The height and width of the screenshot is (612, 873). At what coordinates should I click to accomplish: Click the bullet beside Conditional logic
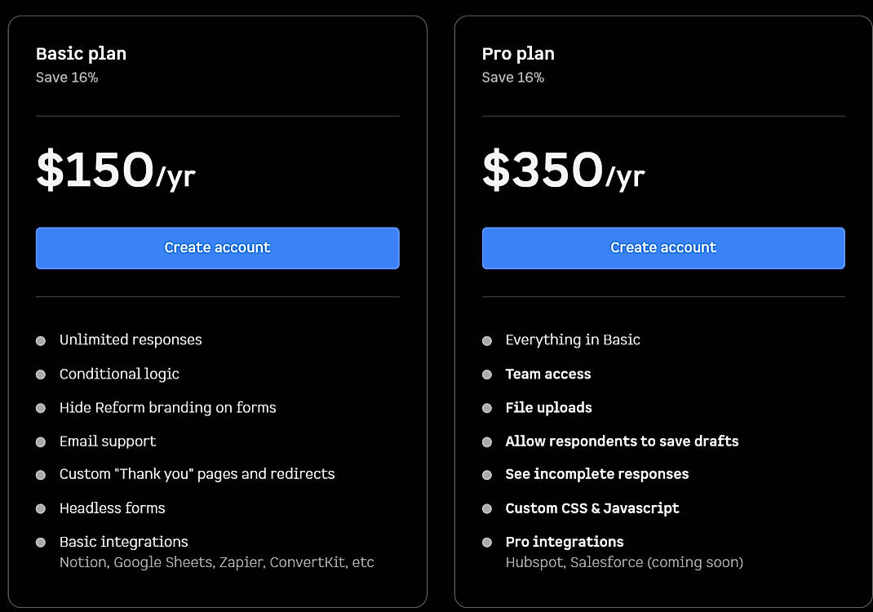pyautogui.click(x=40, y=375)
